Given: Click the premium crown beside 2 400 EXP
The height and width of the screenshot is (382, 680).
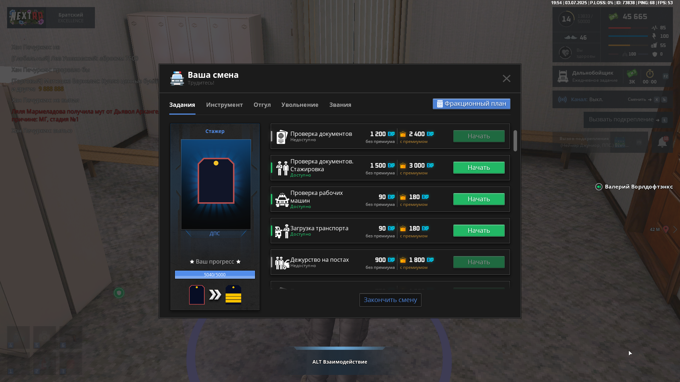Looking at the screenshot, I should 403,134.
